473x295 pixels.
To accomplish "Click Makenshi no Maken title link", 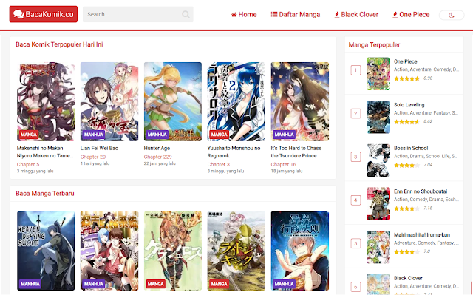I will pyautogui.click(x=45, y=152).
